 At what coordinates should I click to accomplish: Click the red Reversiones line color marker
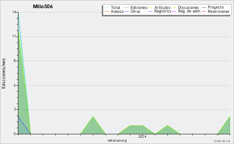(204, 11)
